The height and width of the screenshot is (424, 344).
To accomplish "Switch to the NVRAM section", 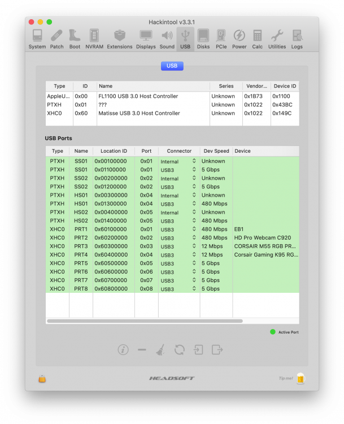I will coord(94,39).
